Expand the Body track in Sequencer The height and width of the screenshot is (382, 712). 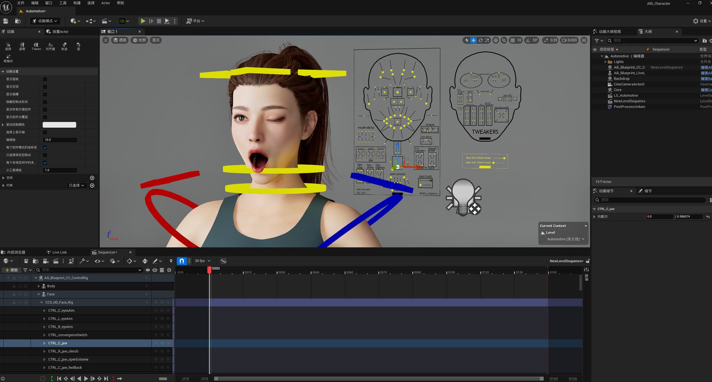[39, 286]
